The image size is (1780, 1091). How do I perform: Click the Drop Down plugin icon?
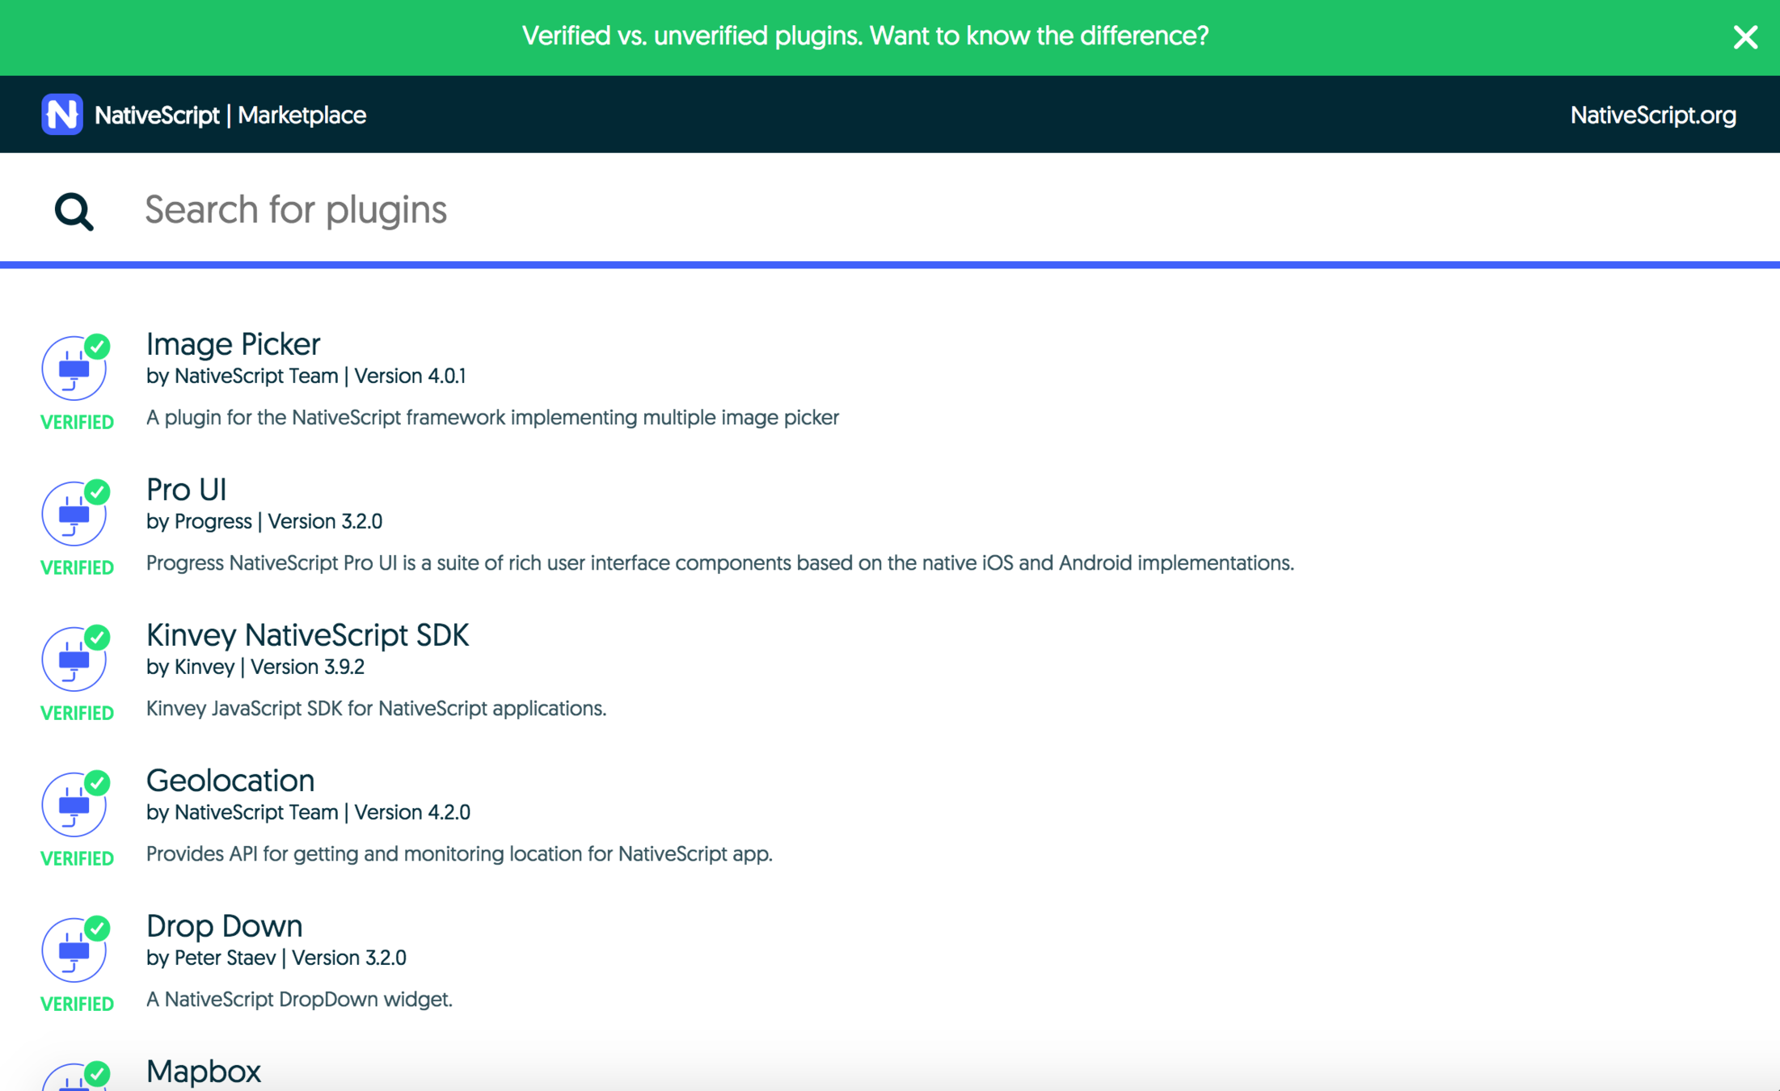coord(74,950)
